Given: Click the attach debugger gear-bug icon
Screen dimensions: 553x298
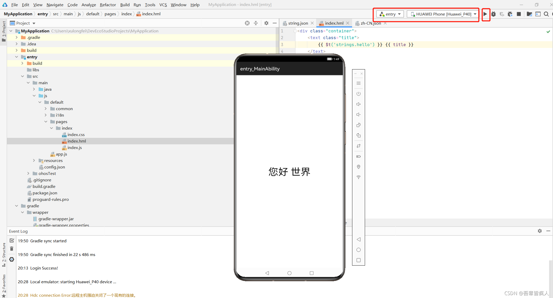Looking at the screenshot, I should tap(510, 14).
